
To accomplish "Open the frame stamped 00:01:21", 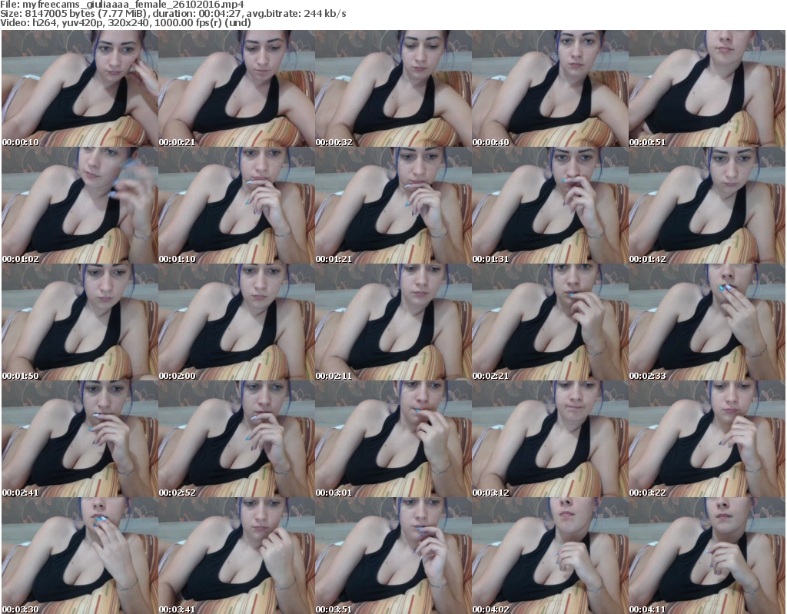I will click(x=393, y=205).
